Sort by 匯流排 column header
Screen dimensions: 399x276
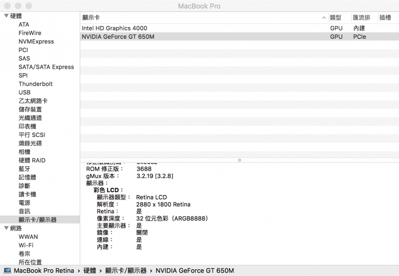click(x=361, y=18)
